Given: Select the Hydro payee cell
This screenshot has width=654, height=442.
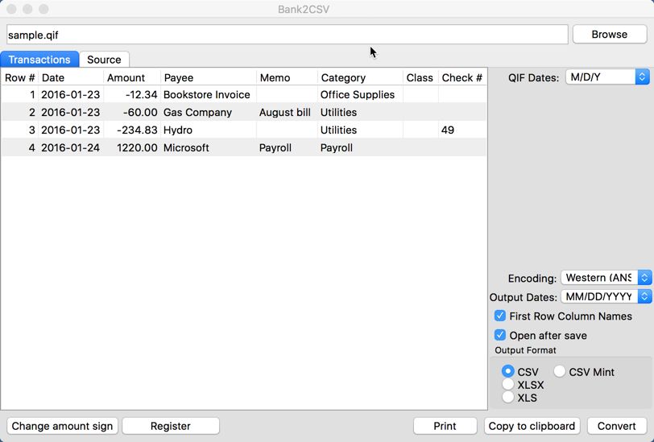Looking at the screenshot, I should [x=208, y=130].
